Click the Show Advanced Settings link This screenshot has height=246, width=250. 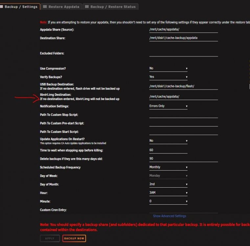[170, 216]
